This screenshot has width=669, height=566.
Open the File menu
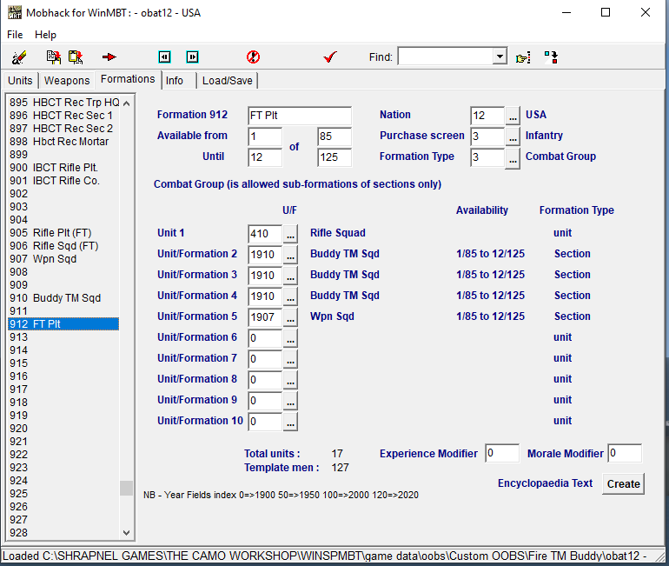[x=15, y=35]
